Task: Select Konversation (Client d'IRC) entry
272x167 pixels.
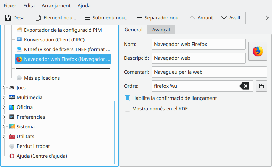Action: [54, 40]
